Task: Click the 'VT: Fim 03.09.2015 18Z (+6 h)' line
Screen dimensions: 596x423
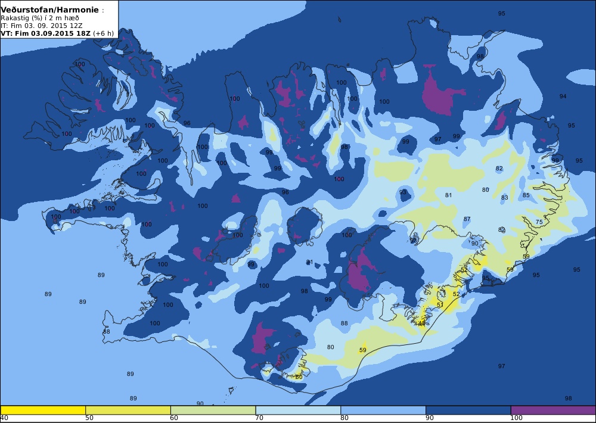Action: 57,33
